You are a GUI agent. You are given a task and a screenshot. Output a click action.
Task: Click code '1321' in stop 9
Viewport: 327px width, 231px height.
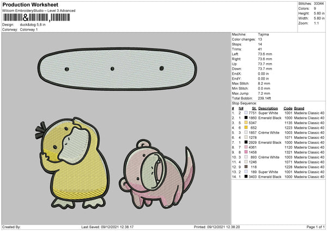pyautogui.click(x=288, y=152)
